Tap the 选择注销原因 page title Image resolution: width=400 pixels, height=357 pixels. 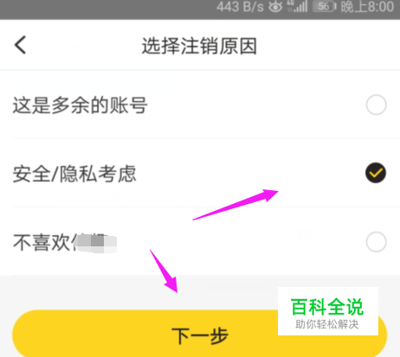tap(199, 46)
